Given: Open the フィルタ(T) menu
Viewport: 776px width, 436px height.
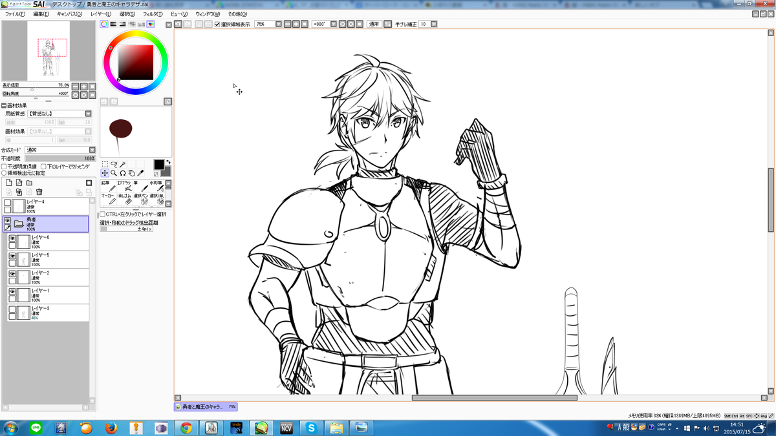Looking at the screenshot, I should tap(153, 14).
